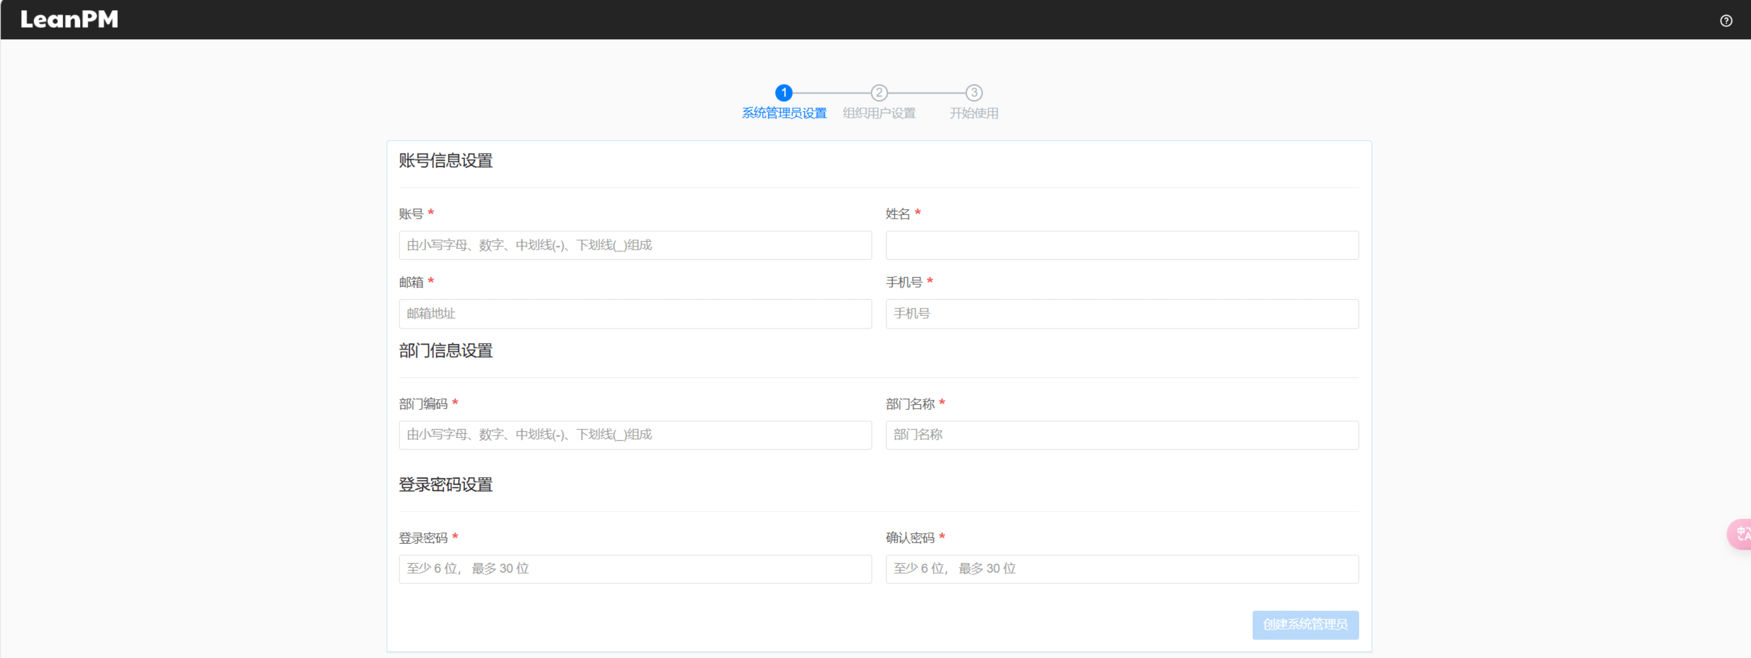Select the 组织用户设置 step label
Screen dimensions: 1751x658
(879, 114)
